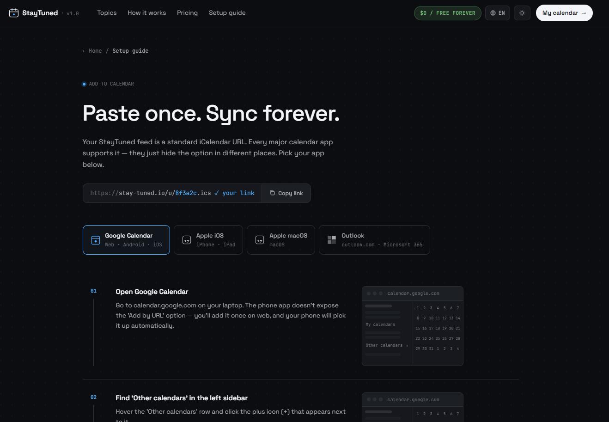Copy the feed link with Copy link
Image resolution: width=609 pixels, height=422 pixels.
[x=286, y=193]
